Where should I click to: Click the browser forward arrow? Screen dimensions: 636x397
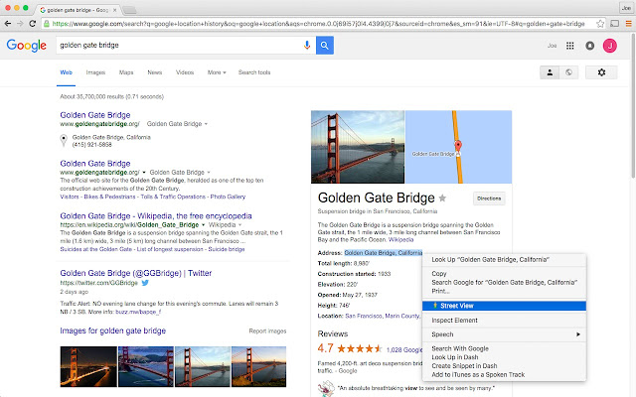pos(20,24)
